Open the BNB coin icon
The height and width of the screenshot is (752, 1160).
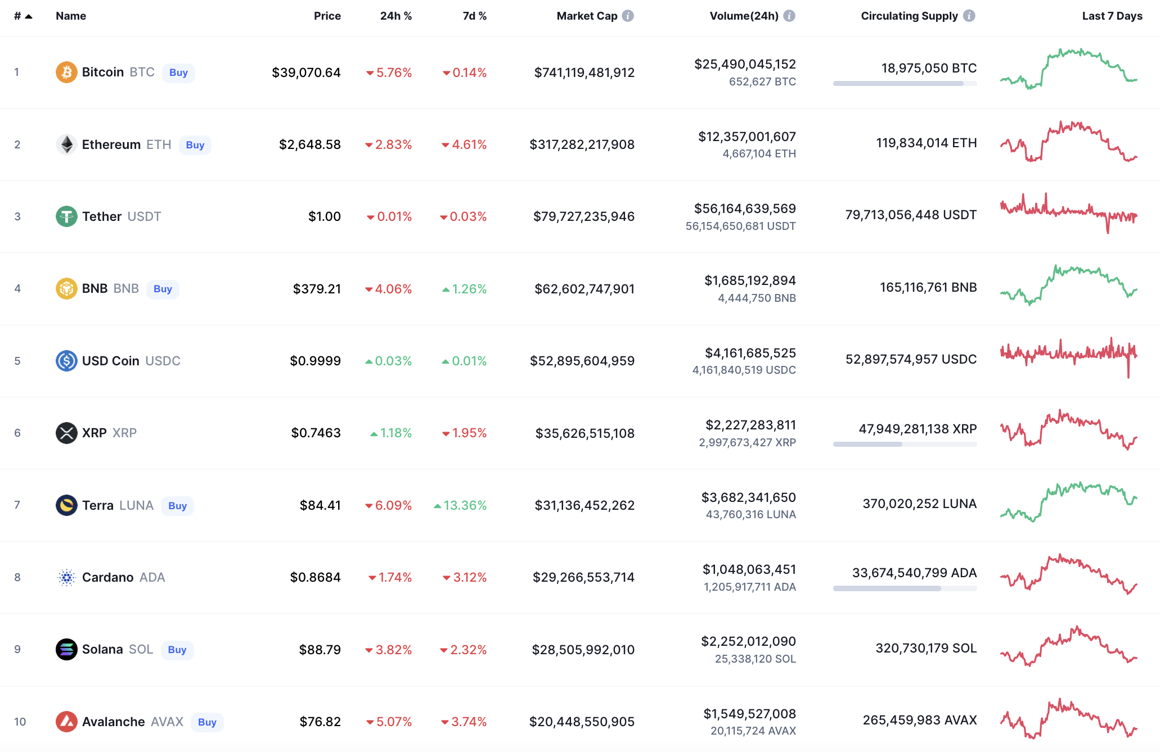click(x=66, y=288)
